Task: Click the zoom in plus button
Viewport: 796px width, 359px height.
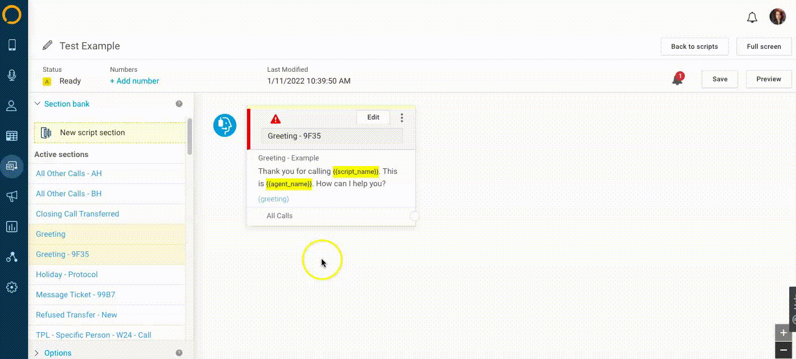Action: pyautogui.click(x=784, y=333)
